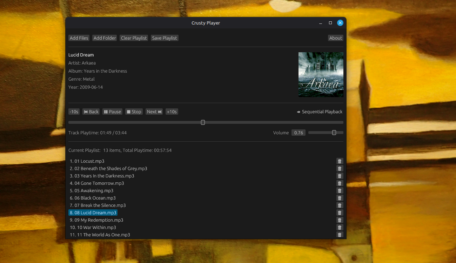
Task: Go Back to previous track
Action: click(x=91, y=112)
